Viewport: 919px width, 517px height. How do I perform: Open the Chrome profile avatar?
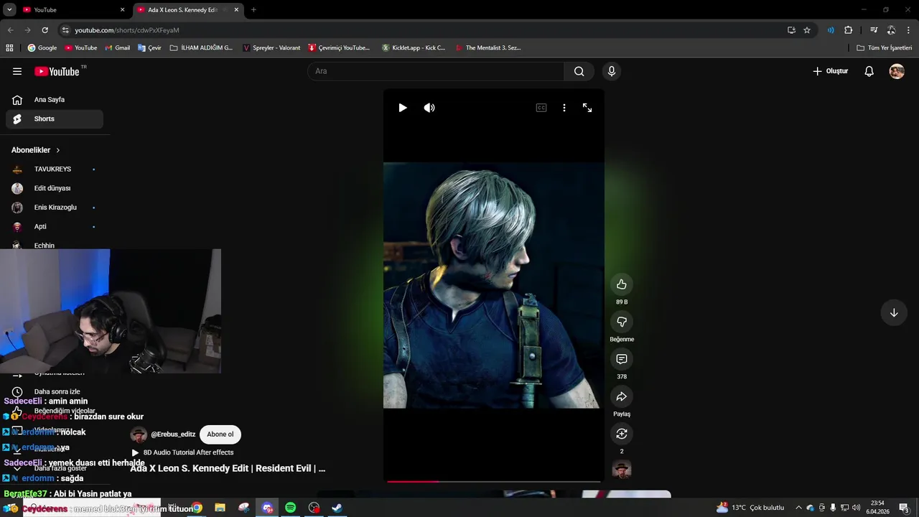[x=891, y=30]
